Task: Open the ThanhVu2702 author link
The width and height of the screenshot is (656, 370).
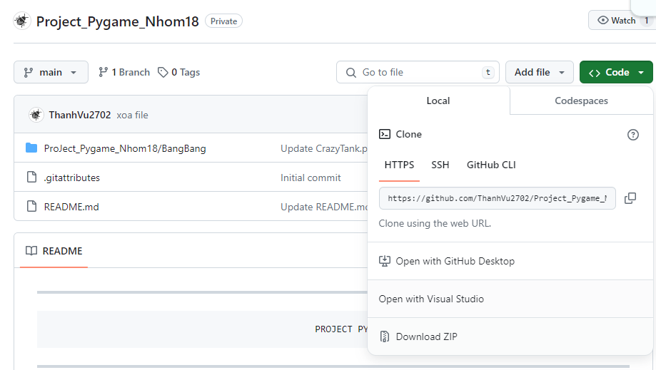Action: (x=80, y=115)
